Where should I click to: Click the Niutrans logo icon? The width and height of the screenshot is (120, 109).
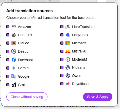click(68, 67)
